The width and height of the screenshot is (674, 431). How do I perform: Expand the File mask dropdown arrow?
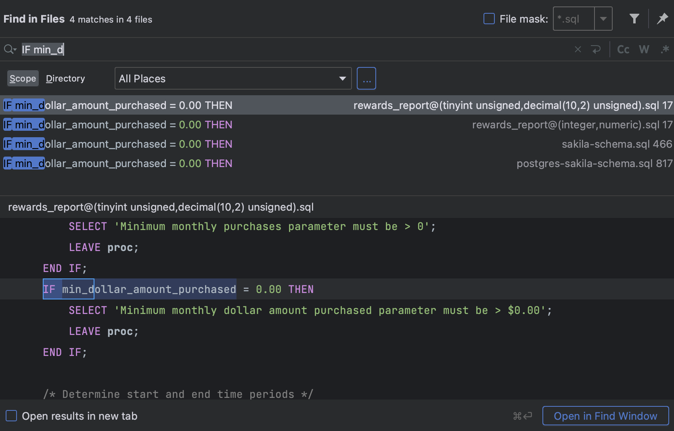pos(603,19)
